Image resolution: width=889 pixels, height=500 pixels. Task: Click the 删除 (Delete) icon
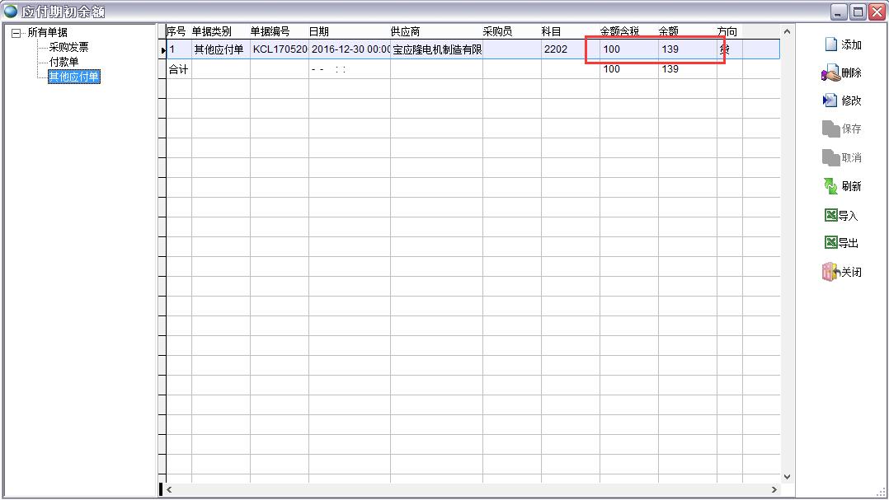click(830, 73)
